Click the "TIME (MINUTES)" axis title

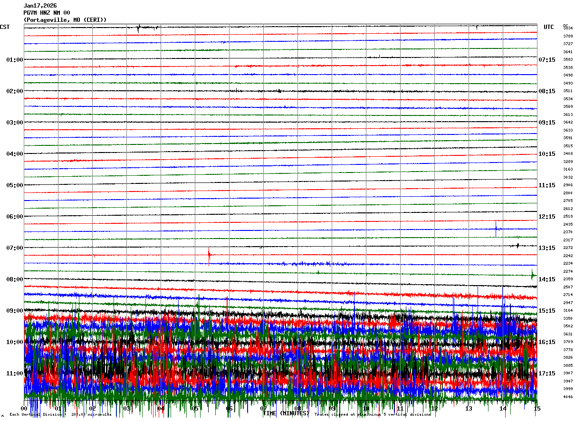tap(286, 414)
